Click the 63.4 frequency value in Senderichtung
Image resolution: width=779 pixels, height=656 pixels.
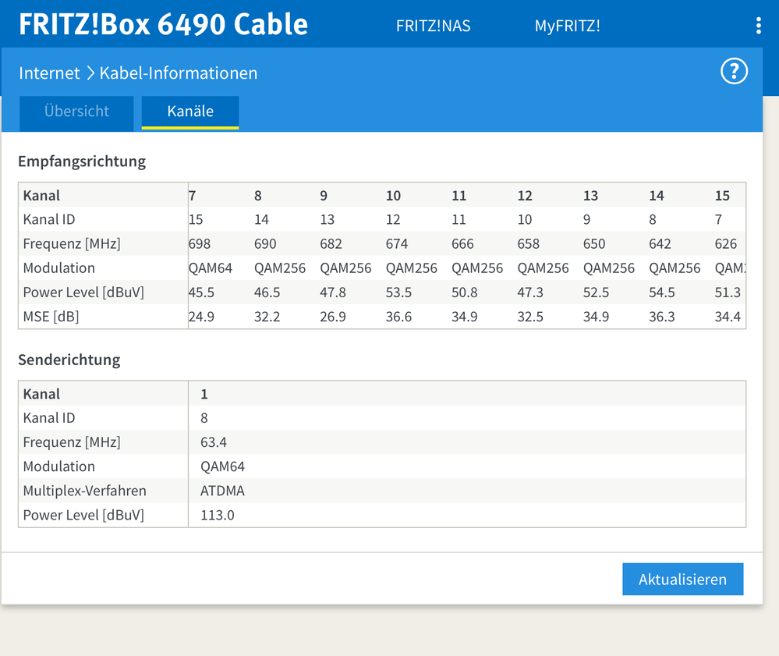(214, 443)
